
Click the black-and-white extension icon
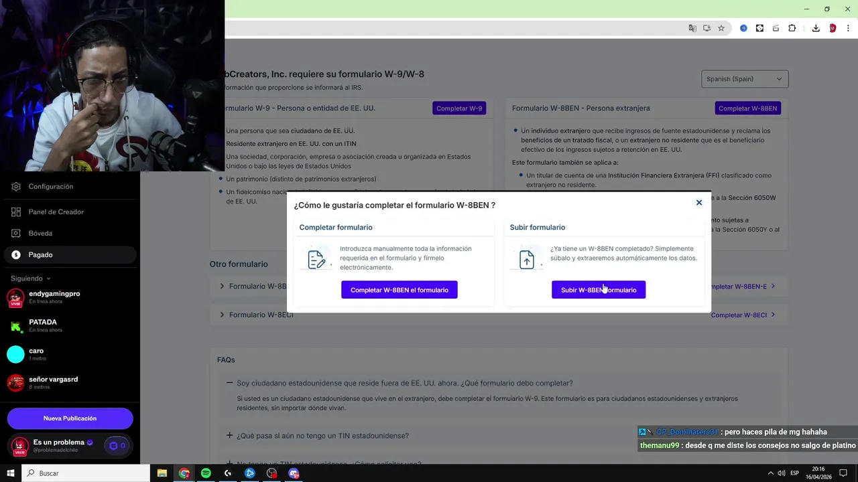coord(759,28)
